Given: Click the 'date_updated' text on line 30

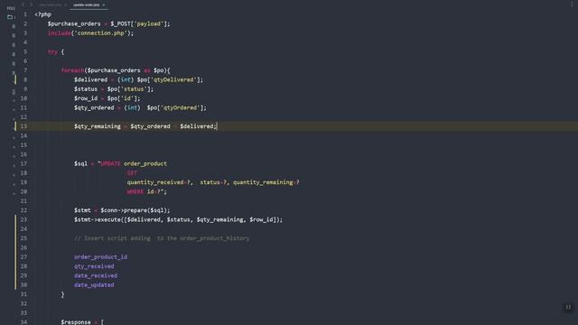Looking at the screenshot, I should coord(94,285).
